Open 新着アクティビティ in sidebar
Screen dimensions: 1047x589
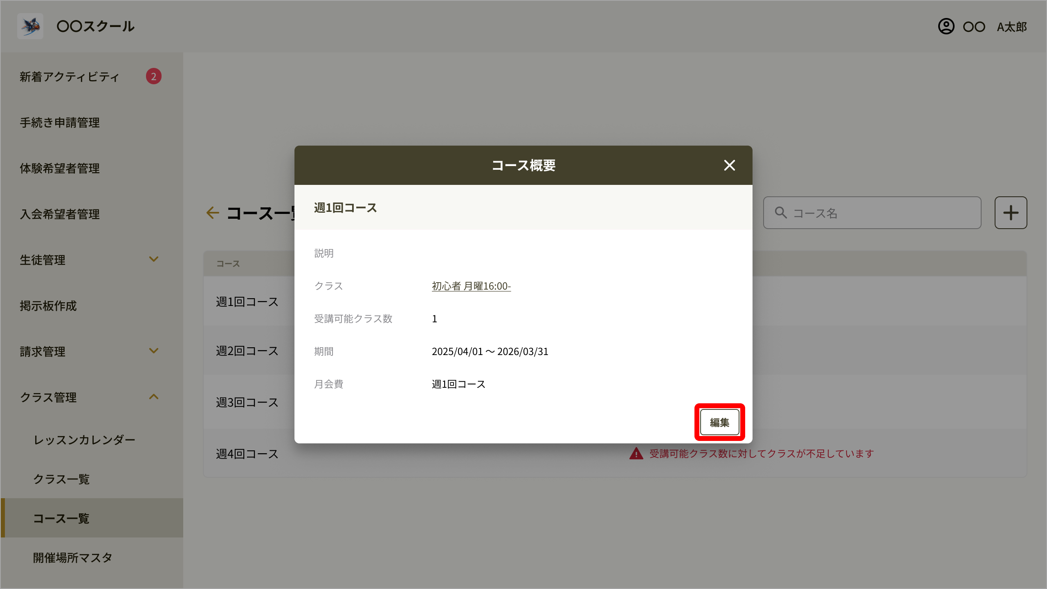click(x=70, y=77)
